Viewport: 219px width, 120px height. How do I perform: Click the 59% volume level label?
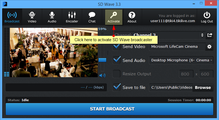[102, 29]
